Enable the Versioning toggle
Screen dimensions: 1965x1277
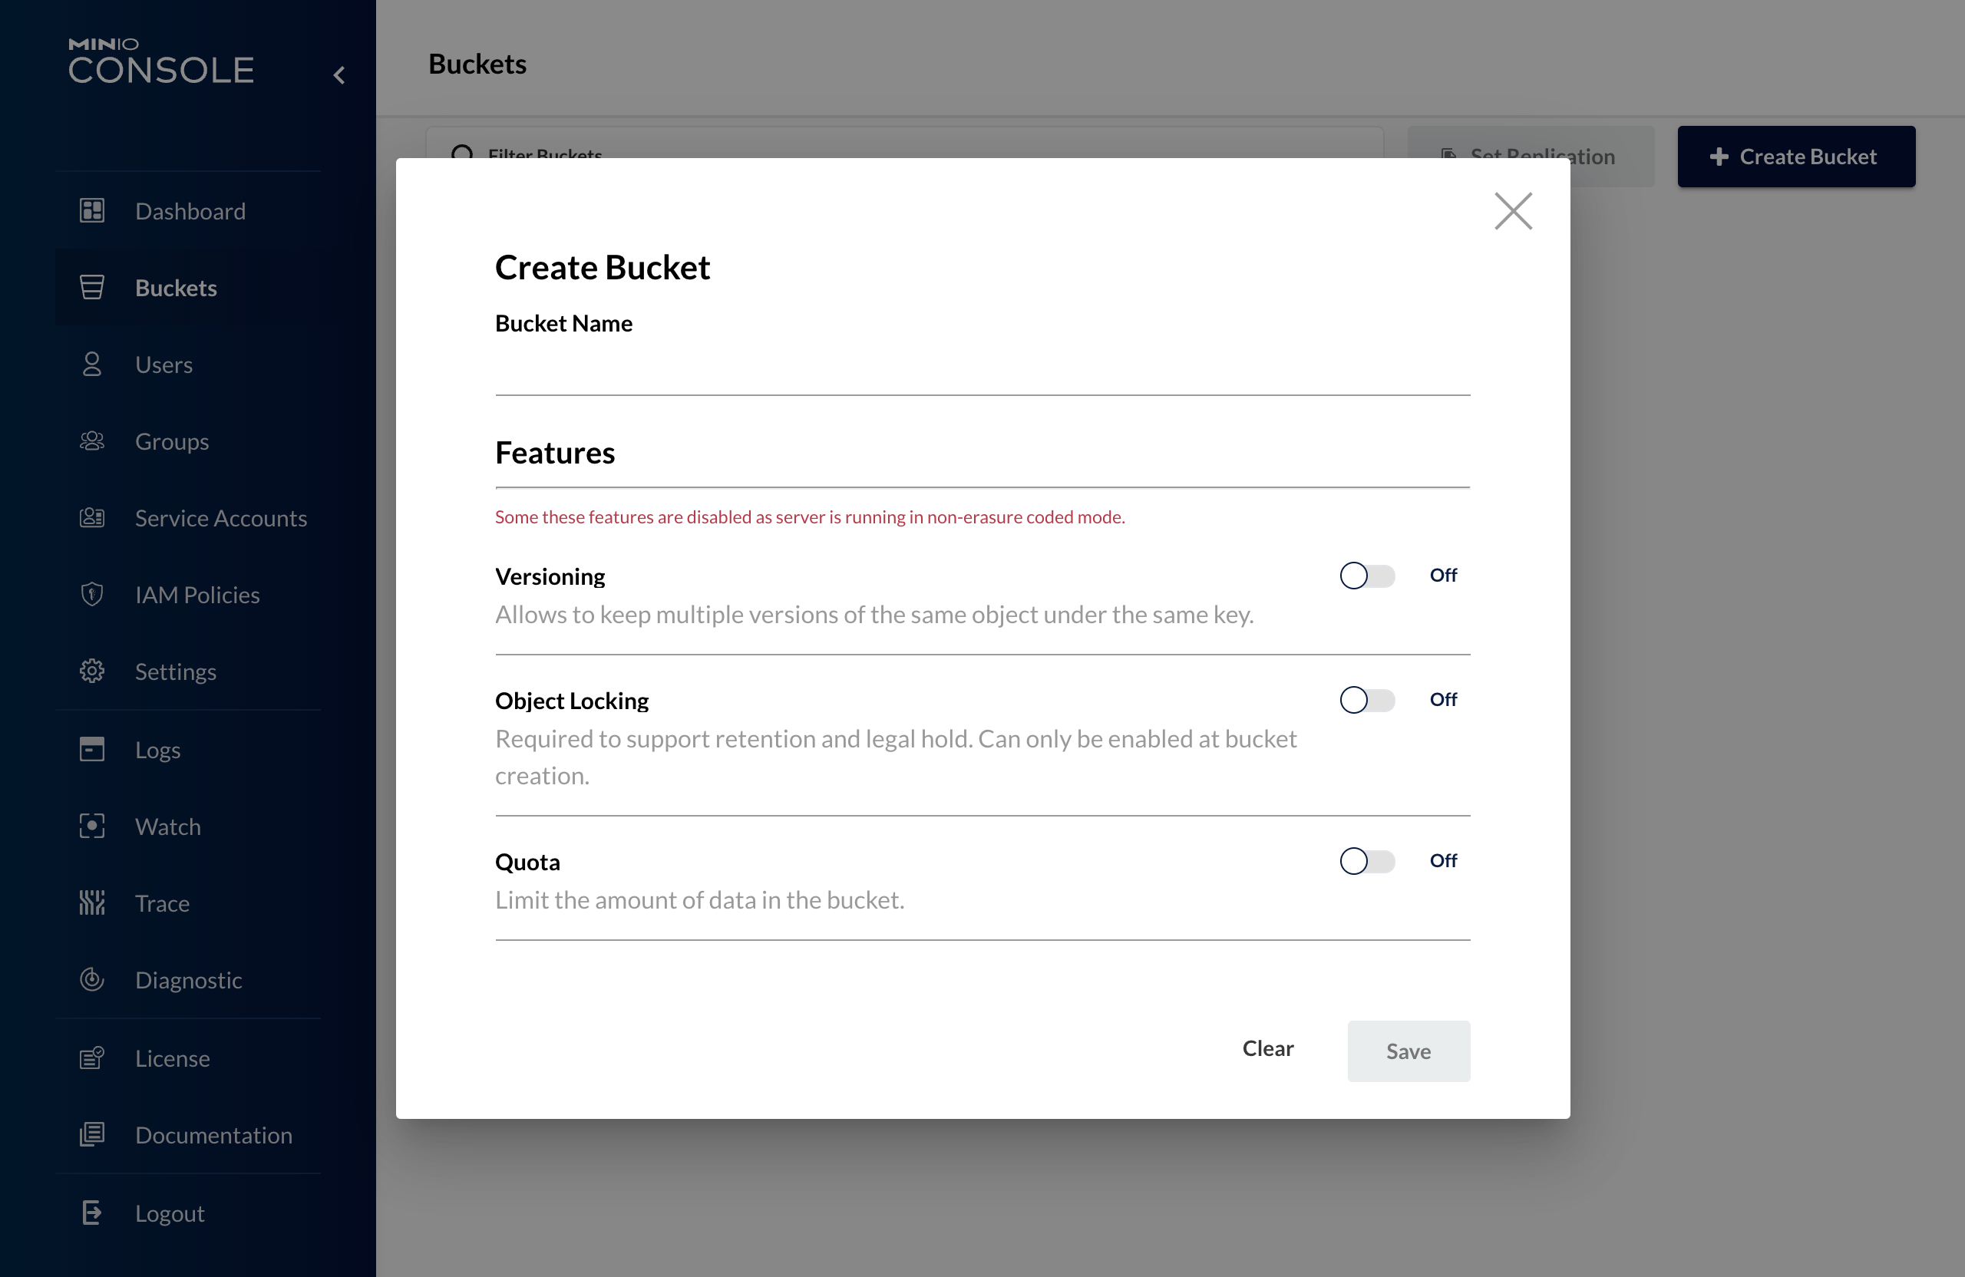click(x=1366, y=576)
